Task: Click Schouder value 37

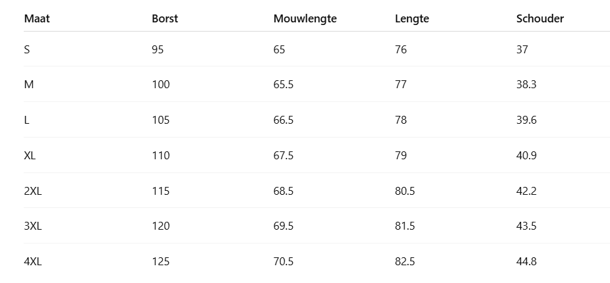Action: [522, 49]
